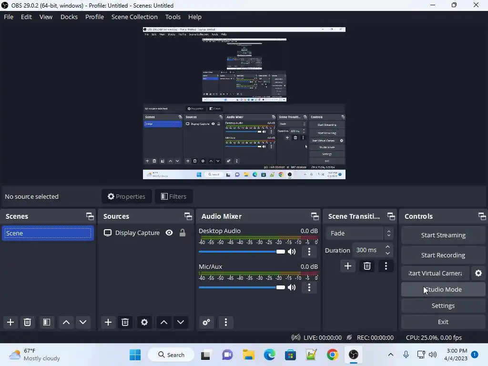488x366 pixels.
Task: Open transition properties three-dot menu
Action: pyautogui.click(x=386, y=266)
